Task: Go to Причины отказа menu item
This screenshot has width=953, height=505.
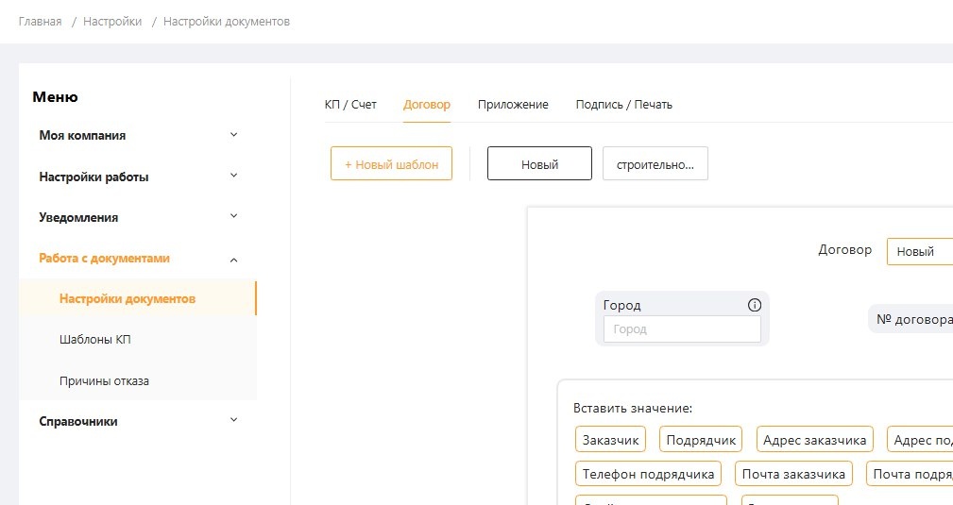Action: (x=104, y=381)
